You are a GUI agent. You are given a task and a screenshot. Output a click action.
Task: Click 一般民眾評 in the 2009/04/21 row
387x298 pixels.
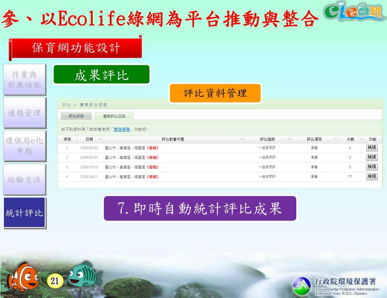point(267,177)
